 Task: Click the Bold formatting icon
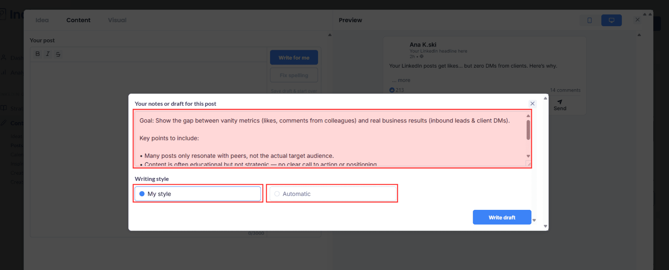point(38,54)
